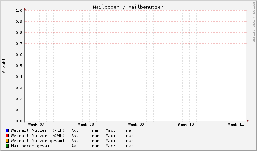Screen dimensions: 257x151
Task: Click the Max nan value for Mailboxen gesamt
Action: pyautogui.click(x=130, y=146)
